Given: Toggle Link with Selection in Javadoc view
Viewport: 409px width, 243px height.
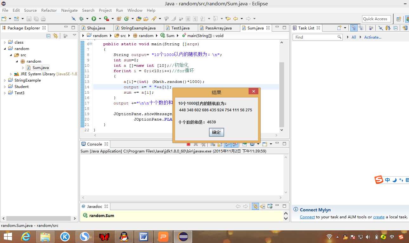Looking at the screenshot, I should tap(255, 206).
